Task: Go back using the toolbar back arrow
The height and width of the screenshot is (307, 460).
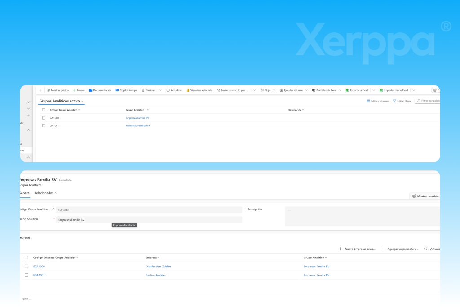Action: (x=40, y=90)
